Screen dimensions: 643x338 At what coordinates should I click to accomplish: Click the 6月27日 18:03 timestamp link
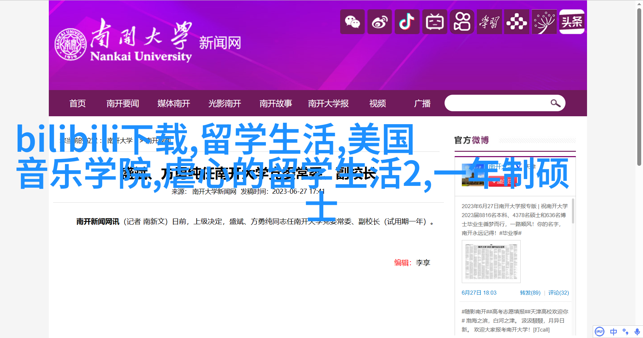click(479, 293)
